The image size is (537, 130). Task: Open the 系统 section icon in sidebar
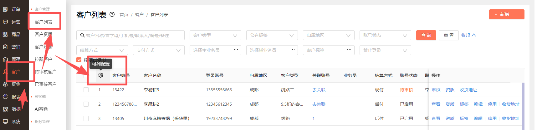(x=5, y=122)
